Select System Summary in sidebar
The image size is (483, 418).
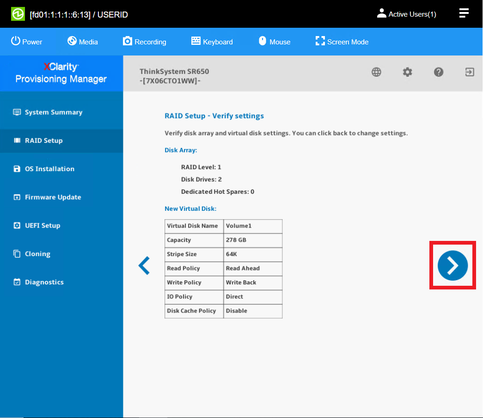click(53, 112)
